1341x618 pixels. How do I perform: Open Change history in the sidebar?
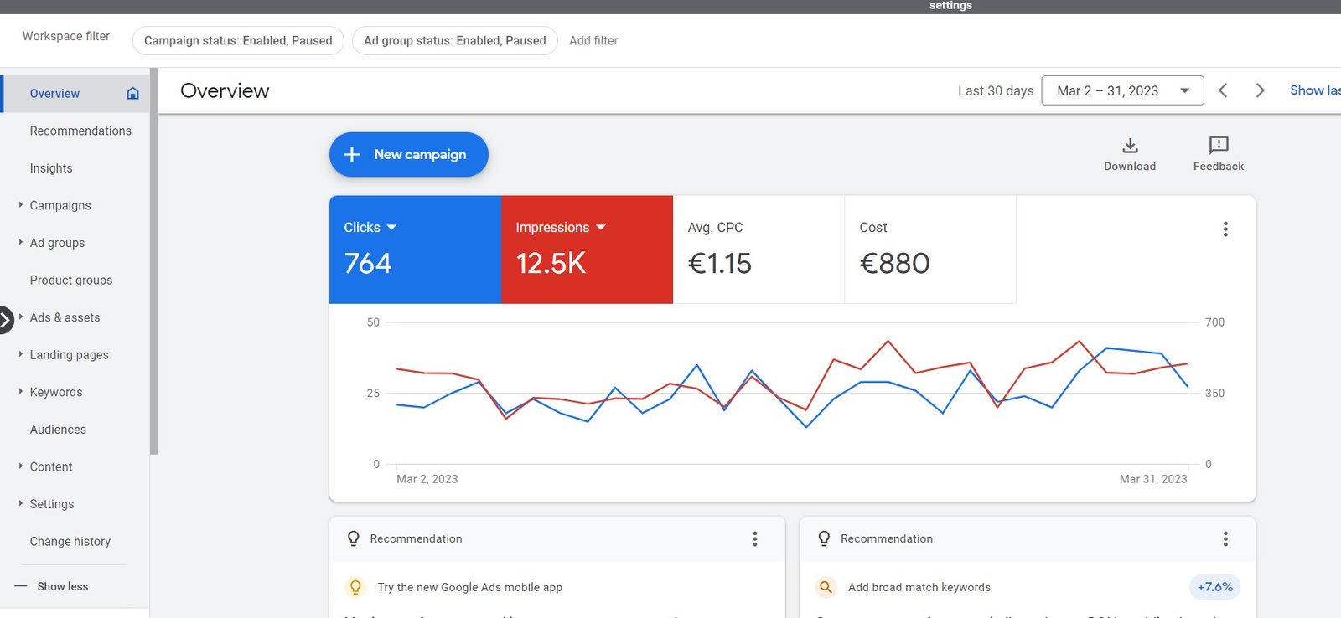pyautogui.click(x=70, y=542)
